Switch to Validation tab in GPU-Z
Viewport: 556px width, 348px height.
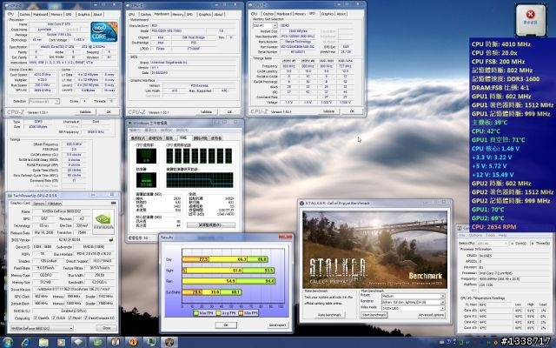[54, 204]
